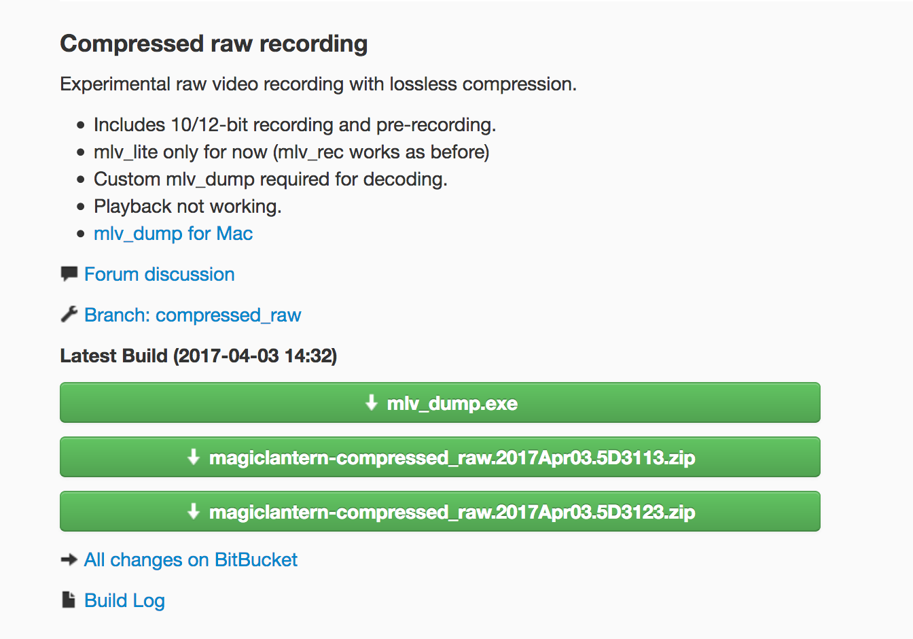Click the Compressed raw recording heading
This screenshot has height=639, width=913.
click(x=214, y=44)
